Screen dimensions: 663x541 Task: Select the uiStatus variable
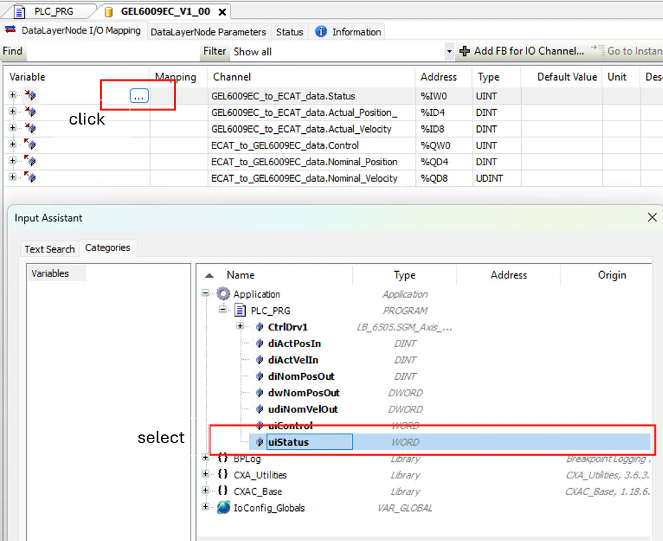[289, 442]
